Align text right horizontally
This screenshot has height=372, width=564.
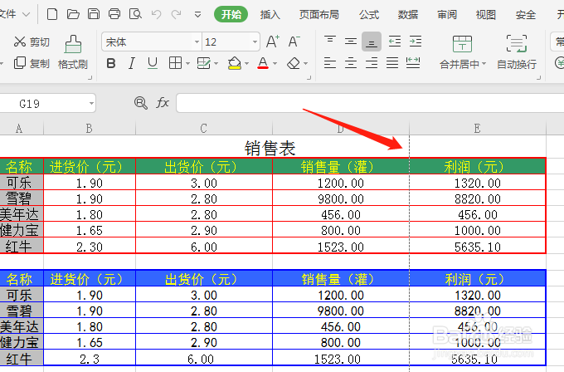(x=372, y=63)
